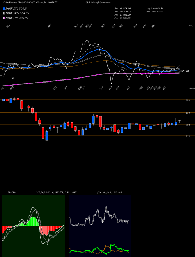Open the MACD histogram panel

point(33,226)
